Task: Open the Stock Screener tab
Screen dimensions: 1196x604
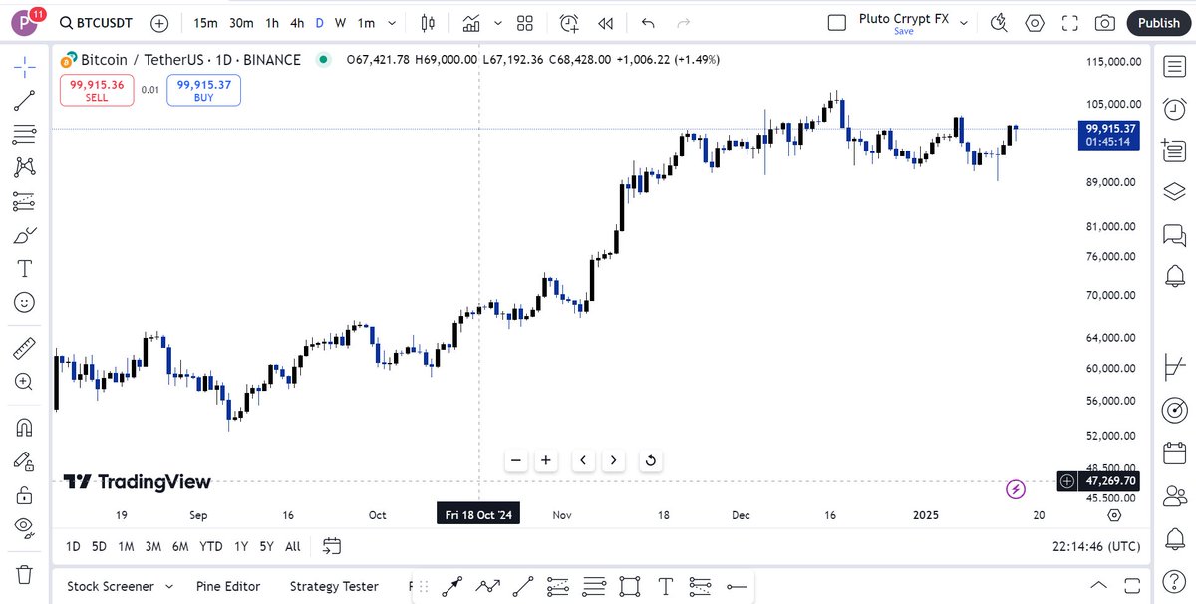Action: [111, 586]
